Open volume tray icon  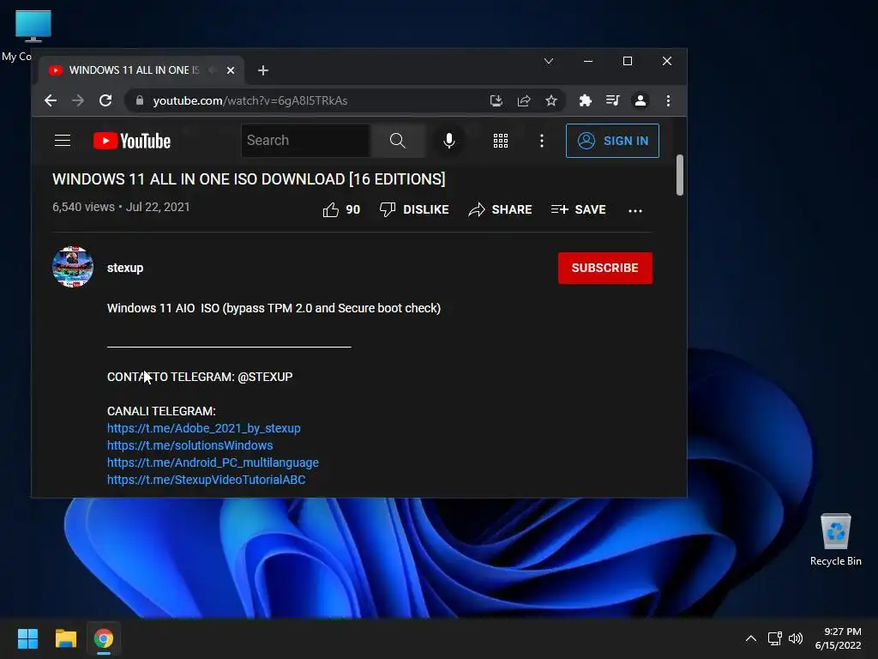pos(795,638)
